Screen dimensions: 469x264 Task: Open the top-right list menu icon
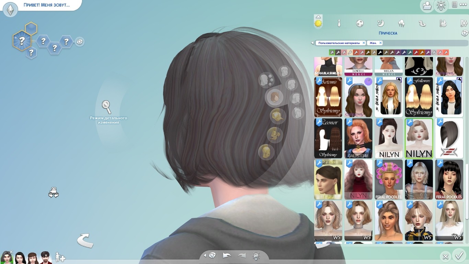coord(455,4)
